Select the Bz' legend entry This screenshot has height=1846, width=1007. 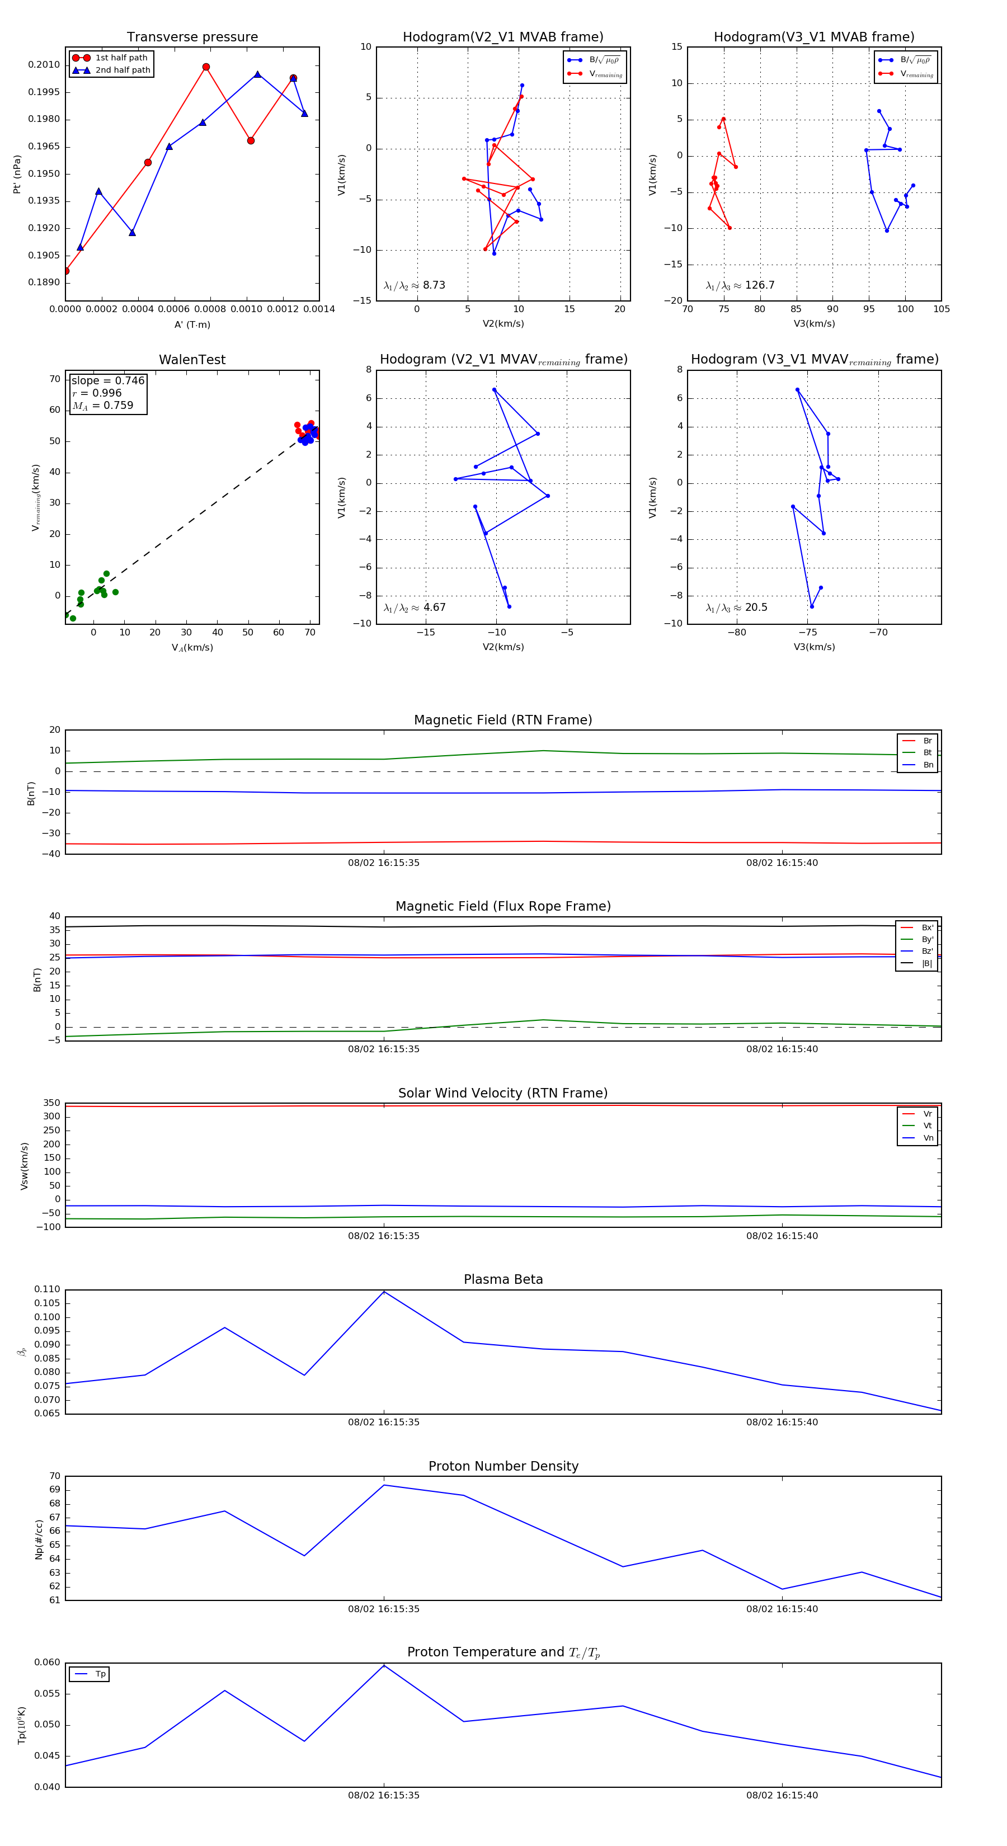pyautogui.click(x=917, y=952)
